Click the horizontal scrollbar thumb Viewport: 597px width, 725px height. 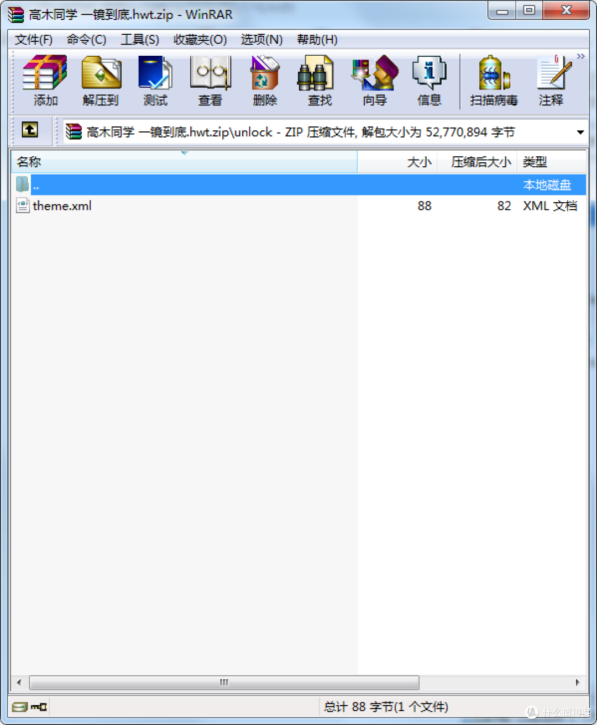(x=224, y=682)
